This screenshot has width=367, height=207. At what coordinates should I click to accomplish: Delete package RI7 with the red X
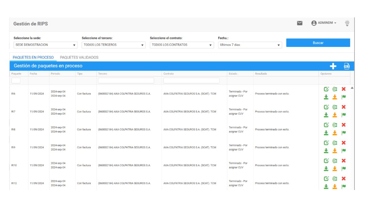[x=344, y=107]
